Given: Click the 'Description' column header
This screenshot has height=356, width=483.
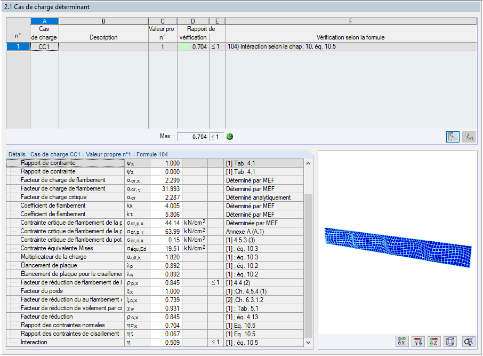Looking at the screenshot, I should point(103,37).
